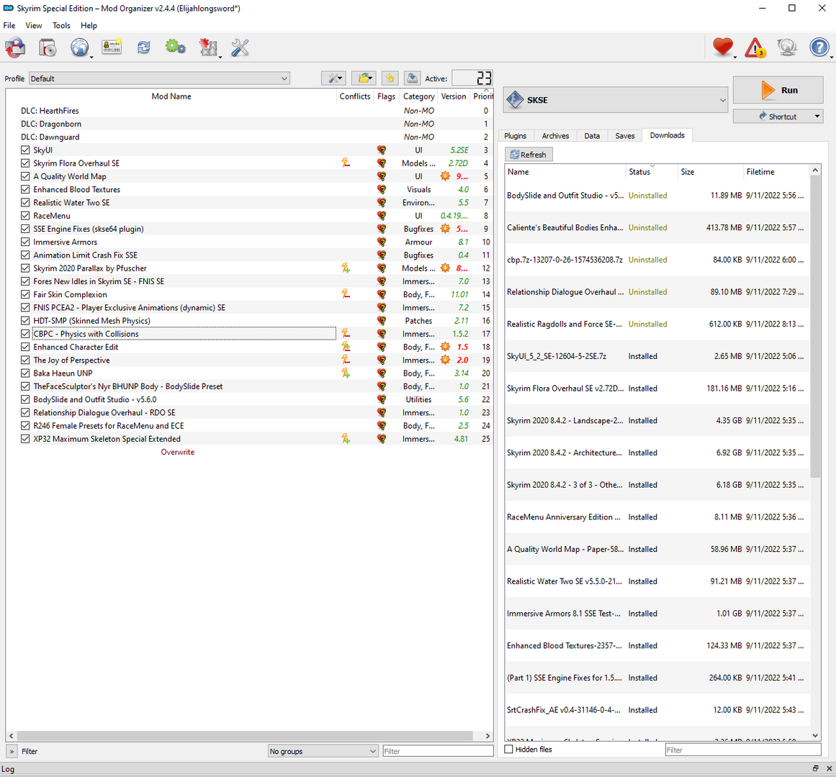Open the new instance toolbar icon
The height and width of the screenshot is (777, 836).
pyautogui.click(x=15, y=48)
